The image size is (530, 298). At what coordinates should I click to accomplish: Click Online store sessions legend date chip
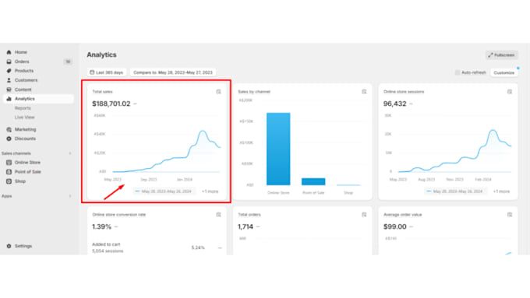click(x=455, y=191)
